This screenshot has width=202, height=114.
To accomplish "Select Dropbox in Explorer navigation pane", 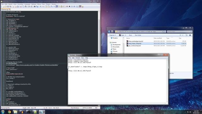I will (114, 38).
